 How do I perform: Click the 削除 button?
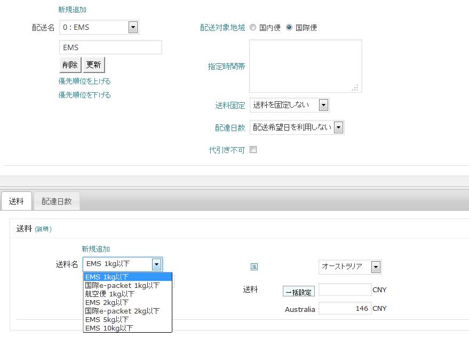coord(70,65)
